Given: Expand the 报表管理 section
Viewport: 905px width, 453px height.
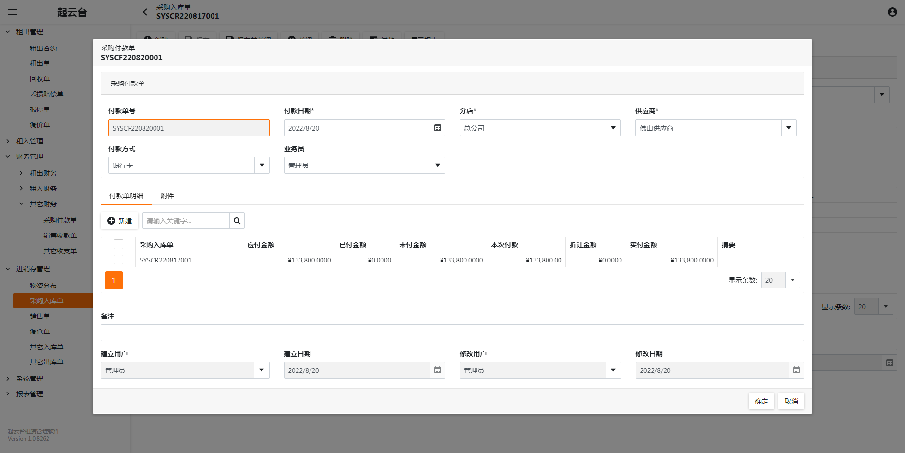Looking at the screenshot, I should tap(8, 394).
